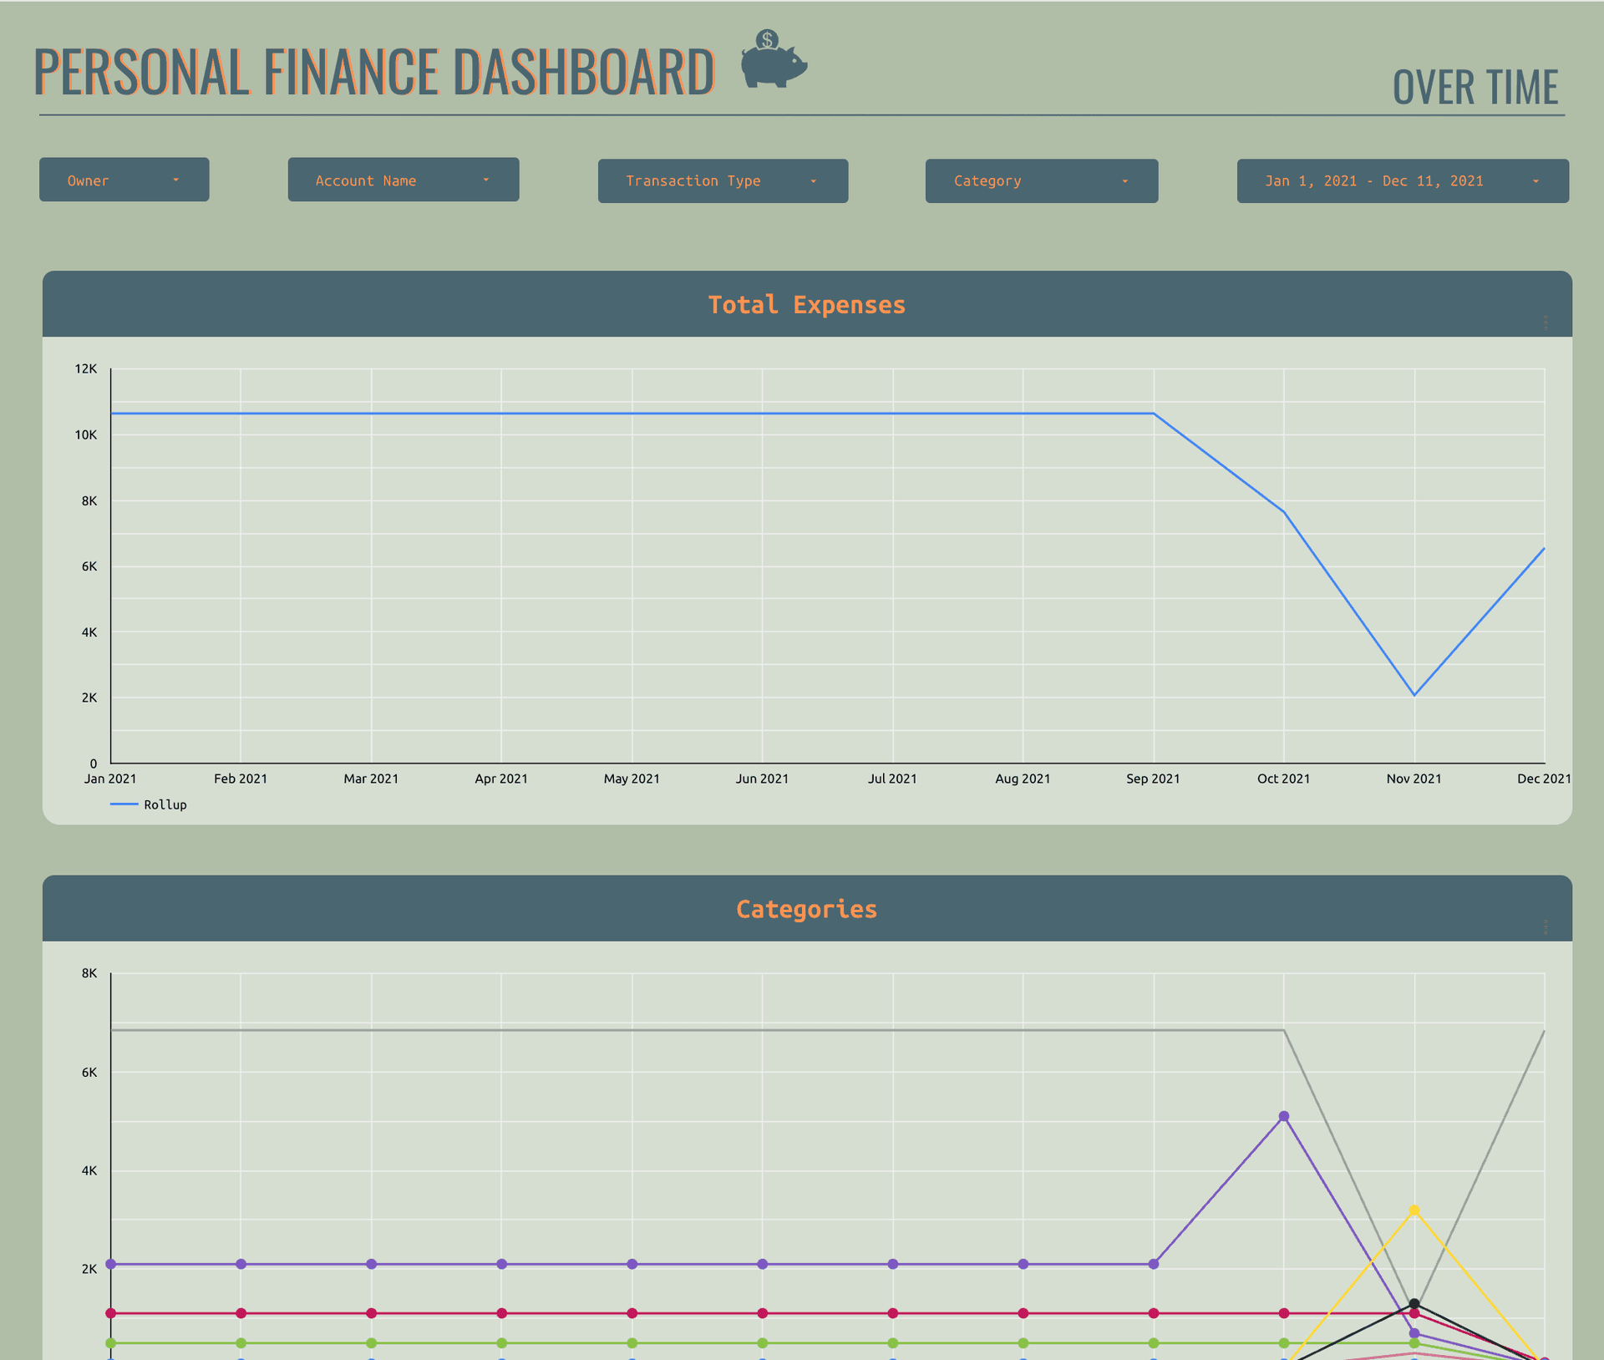Click the OVER TIME page label
The height and width of the screenshot is (1360, 1604).
tap(1475, 88)
